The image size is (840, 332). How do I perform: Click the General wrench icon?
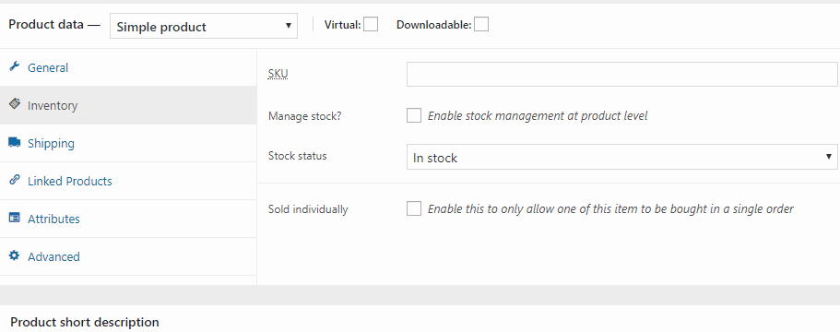pos(15,67)
